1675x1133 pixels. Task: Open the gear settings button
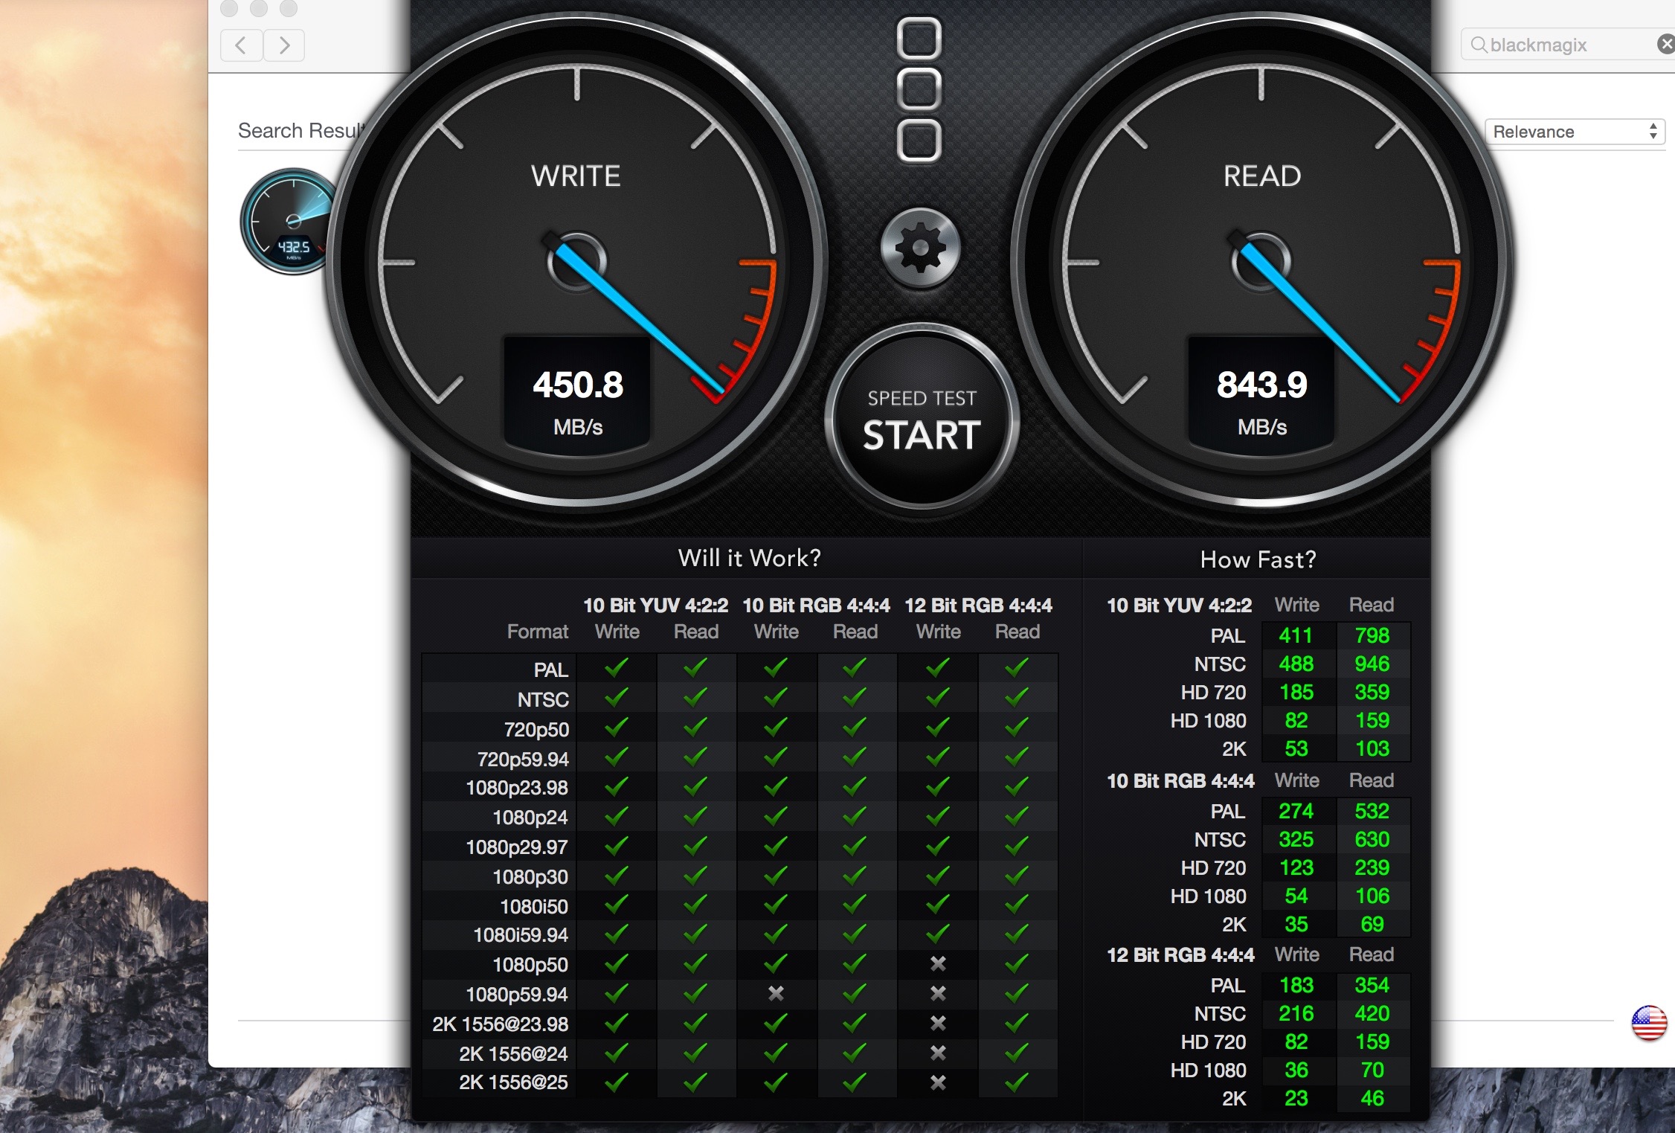[920, 248]
